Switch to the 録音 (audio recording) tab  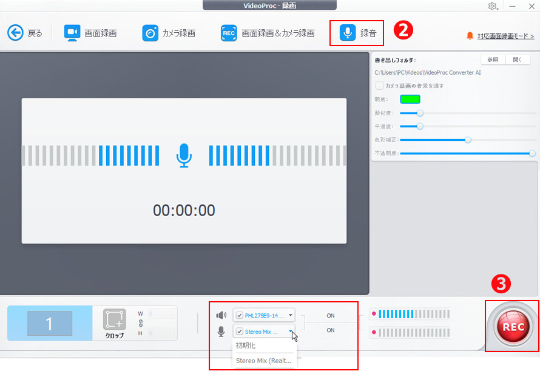click(357, 33)
